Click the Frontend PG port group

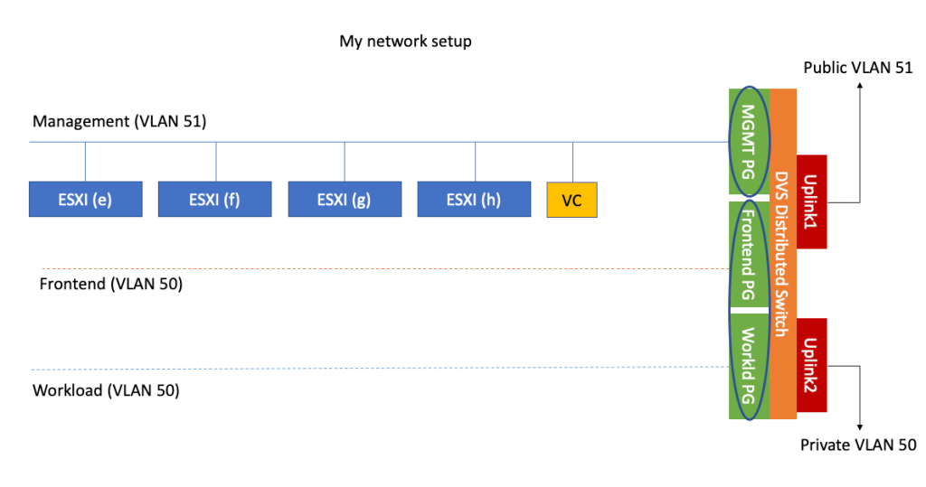coord(748,253)
